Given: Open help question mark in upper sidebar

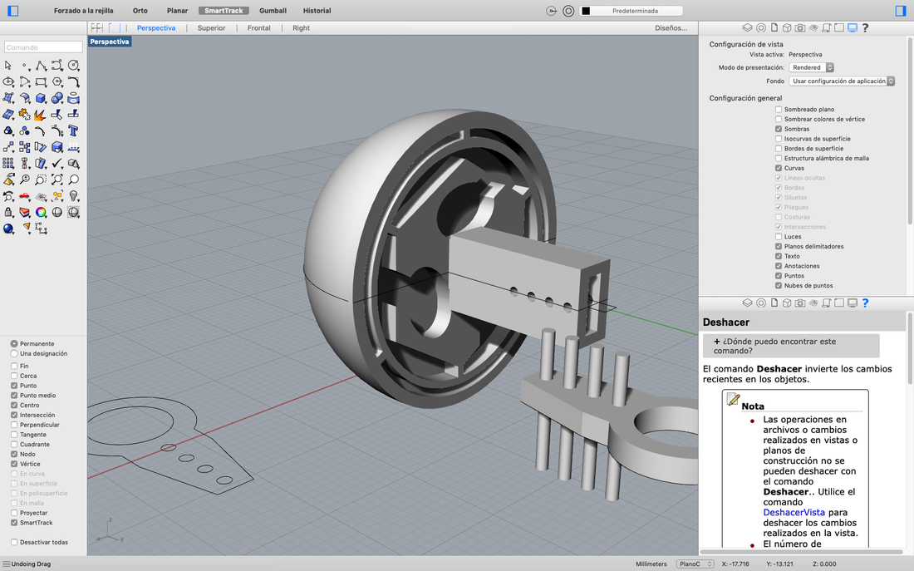Looking at the screenshot, I should (x=865, y=27).
